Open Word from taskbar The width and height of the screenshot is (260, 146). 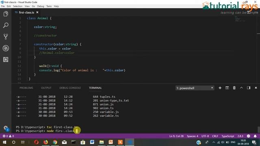[x=92, y=142]
